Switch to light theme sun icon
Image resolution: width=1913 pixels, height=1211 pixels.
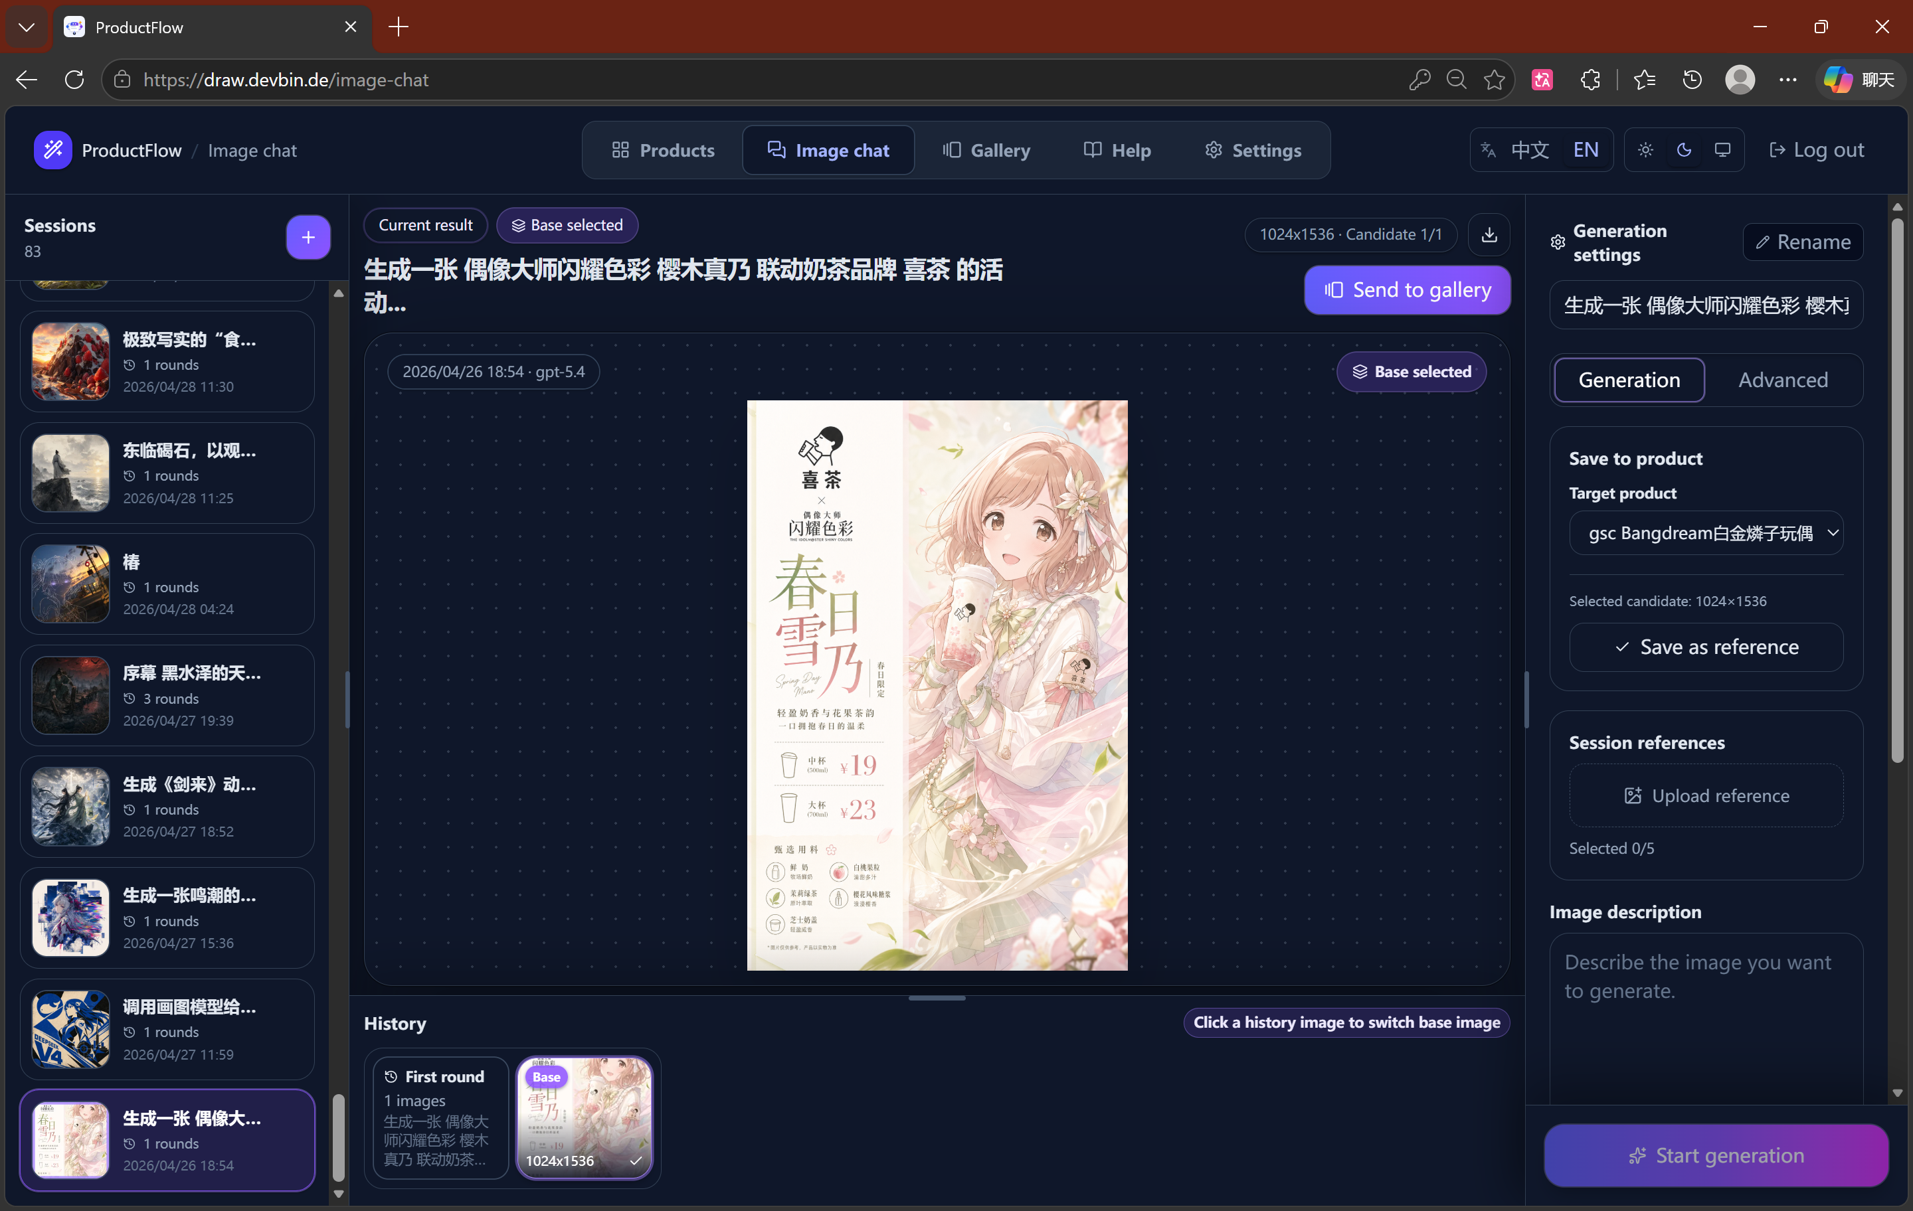(x=1645, y=150)
